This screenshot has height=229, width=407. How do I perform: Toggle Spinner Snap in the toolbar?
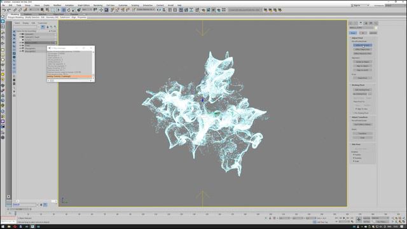pyautogui.click(x=128, y=10)
